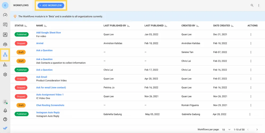Open the Workflows per page dropdown

click(226, 130)
